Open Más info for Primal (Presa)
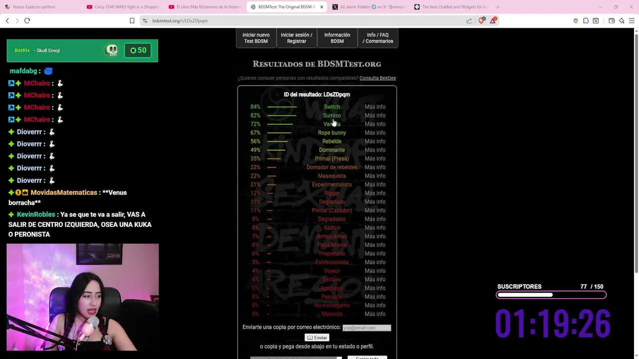This screenshot has width=639, height=359. pyautogui.click(x=375, y=159)
